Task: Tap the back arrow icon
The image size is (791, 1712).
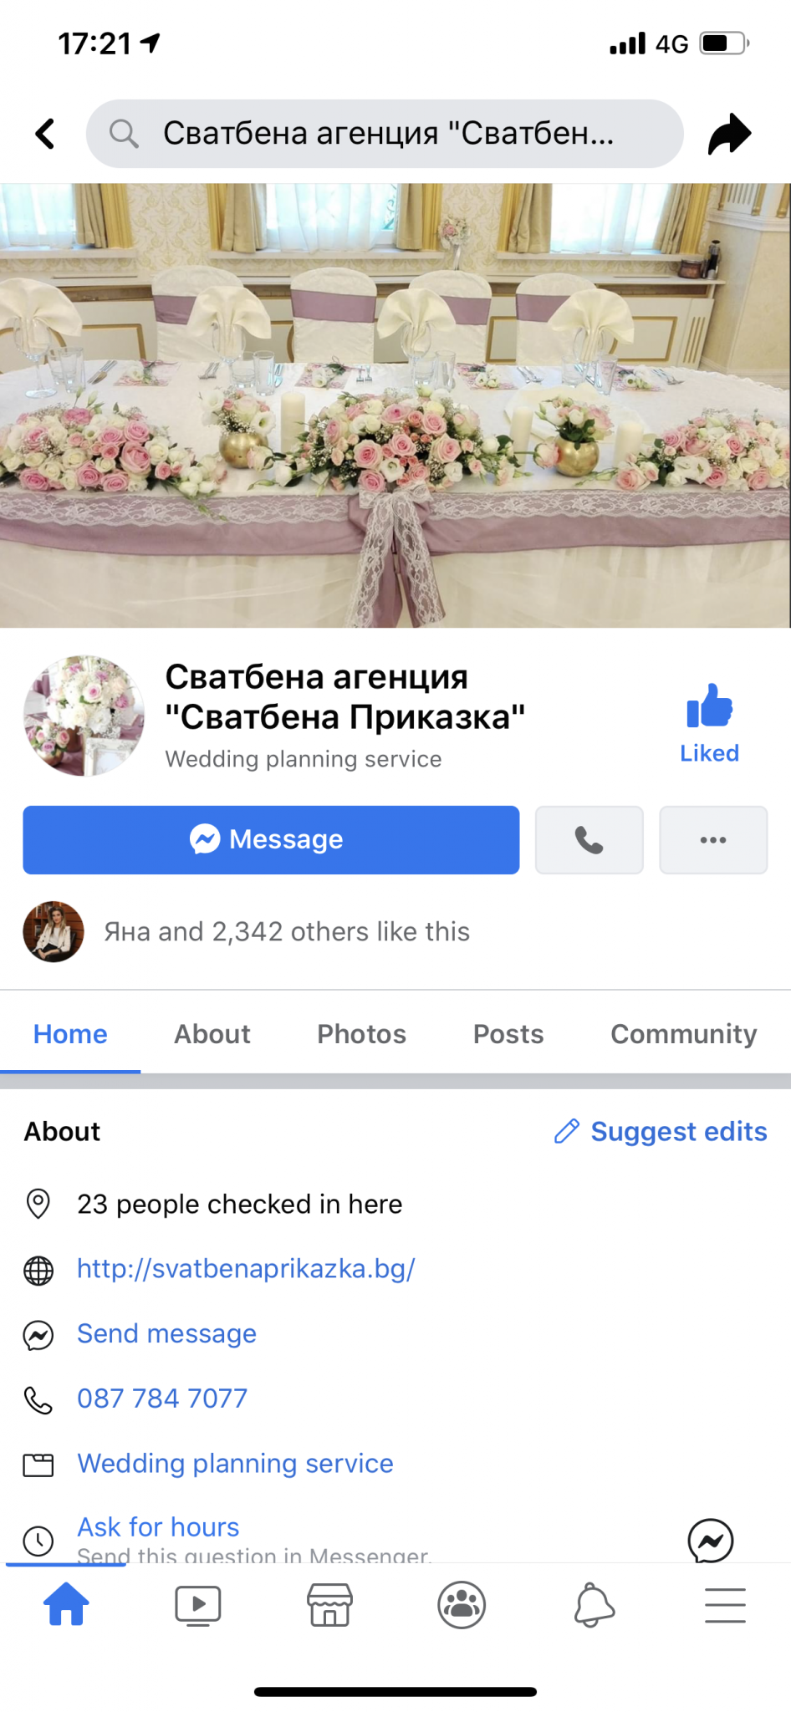Action: pos(45,134)
